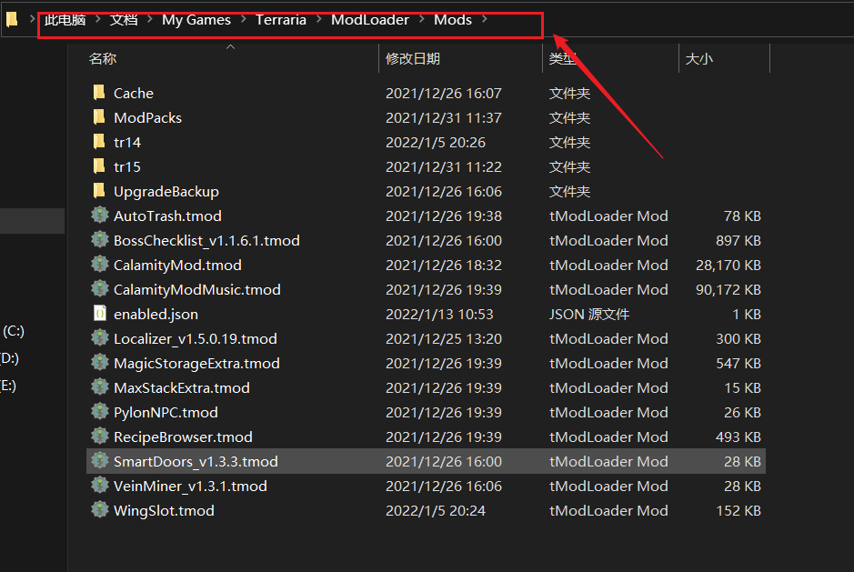Open the enabled.json file icon
Screen dimensions: 854x572
coord(99,314)
